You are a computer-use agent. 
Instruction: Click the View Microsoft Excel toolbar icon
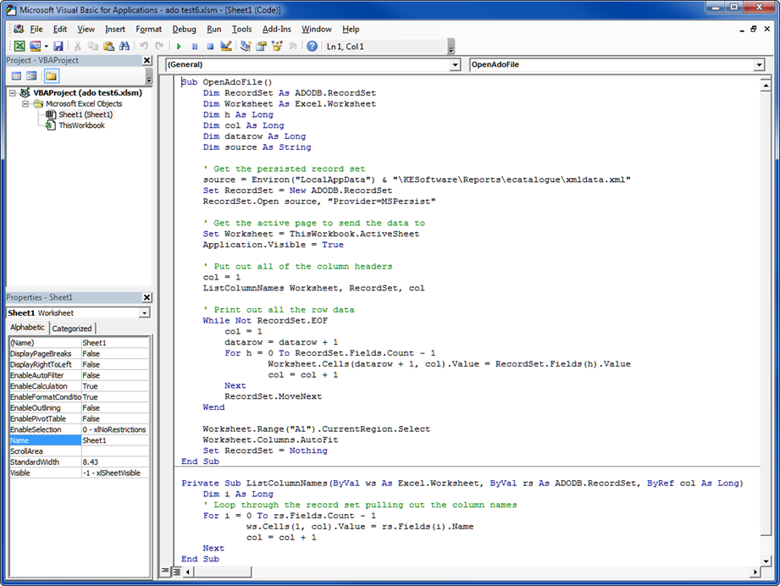[19, 47]
